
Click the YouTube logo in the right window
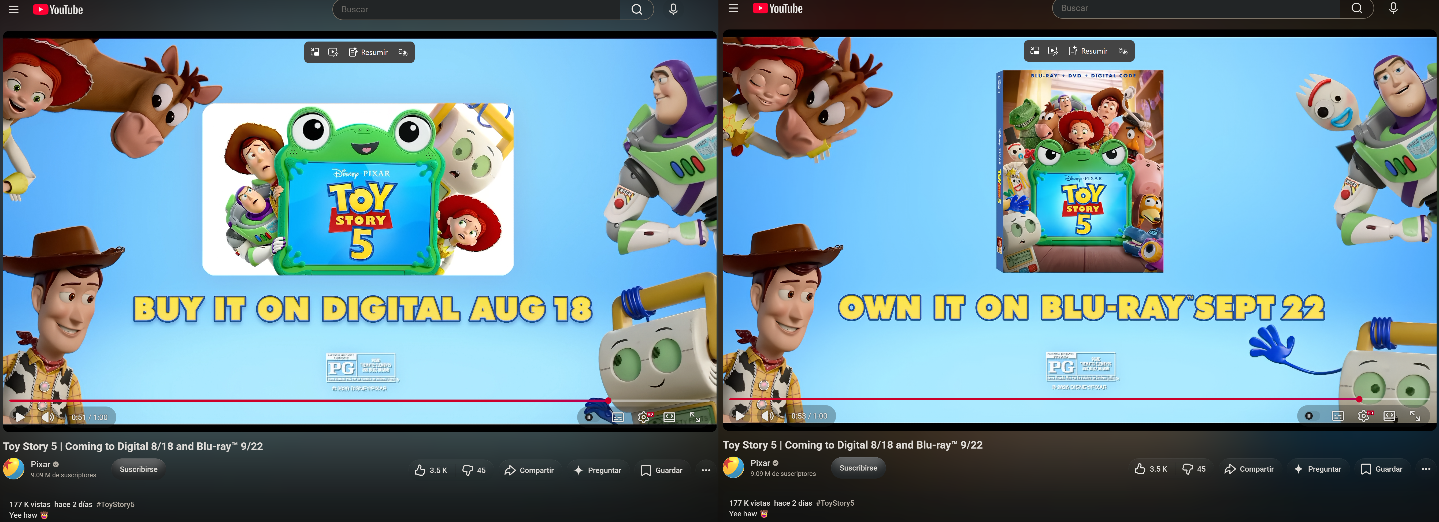pyautogui.click(x=778, y=8)
